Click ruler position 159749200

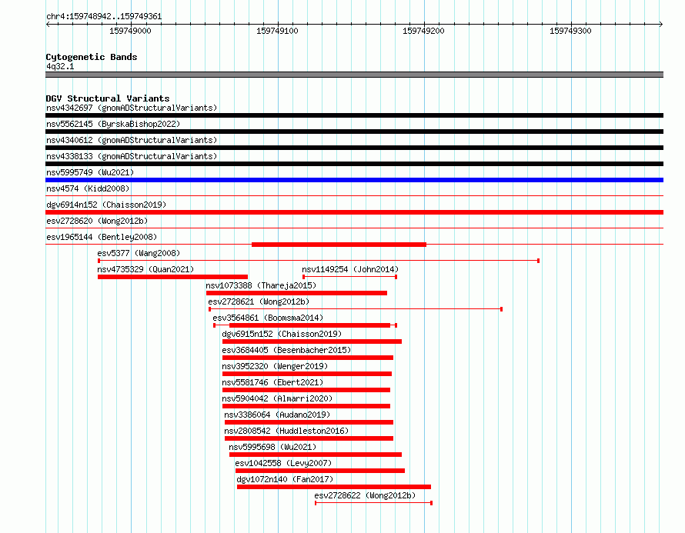424,31
